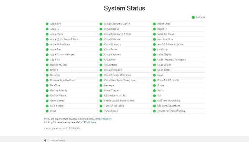
Task: Click the green Available legend dot
Action: point(193,17)
